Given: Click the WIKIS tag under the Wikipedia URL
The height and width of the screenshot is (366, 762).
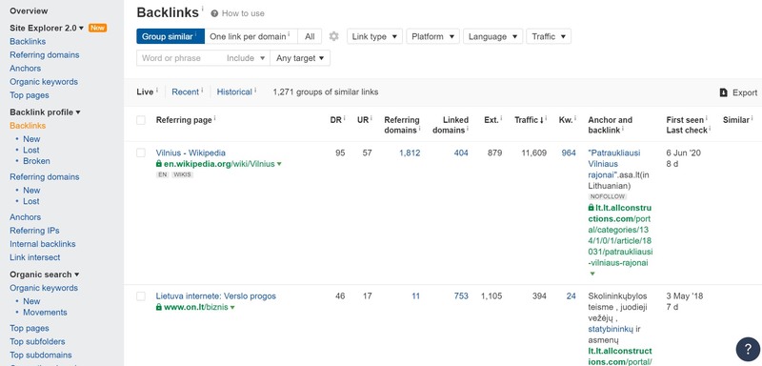Looking at the screenshot, I should pos(182,175).
